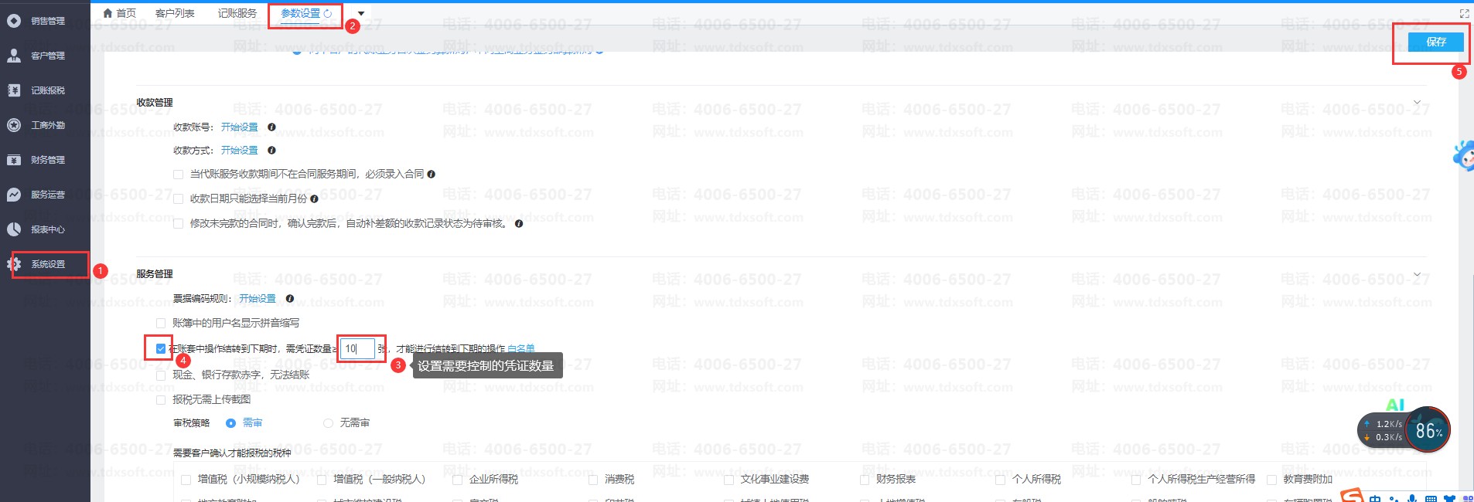Click the refresh icon on 参数设置 tab
Image resolution: width=1474 pixels, height=502 pixels.
(x=328, y=13)
